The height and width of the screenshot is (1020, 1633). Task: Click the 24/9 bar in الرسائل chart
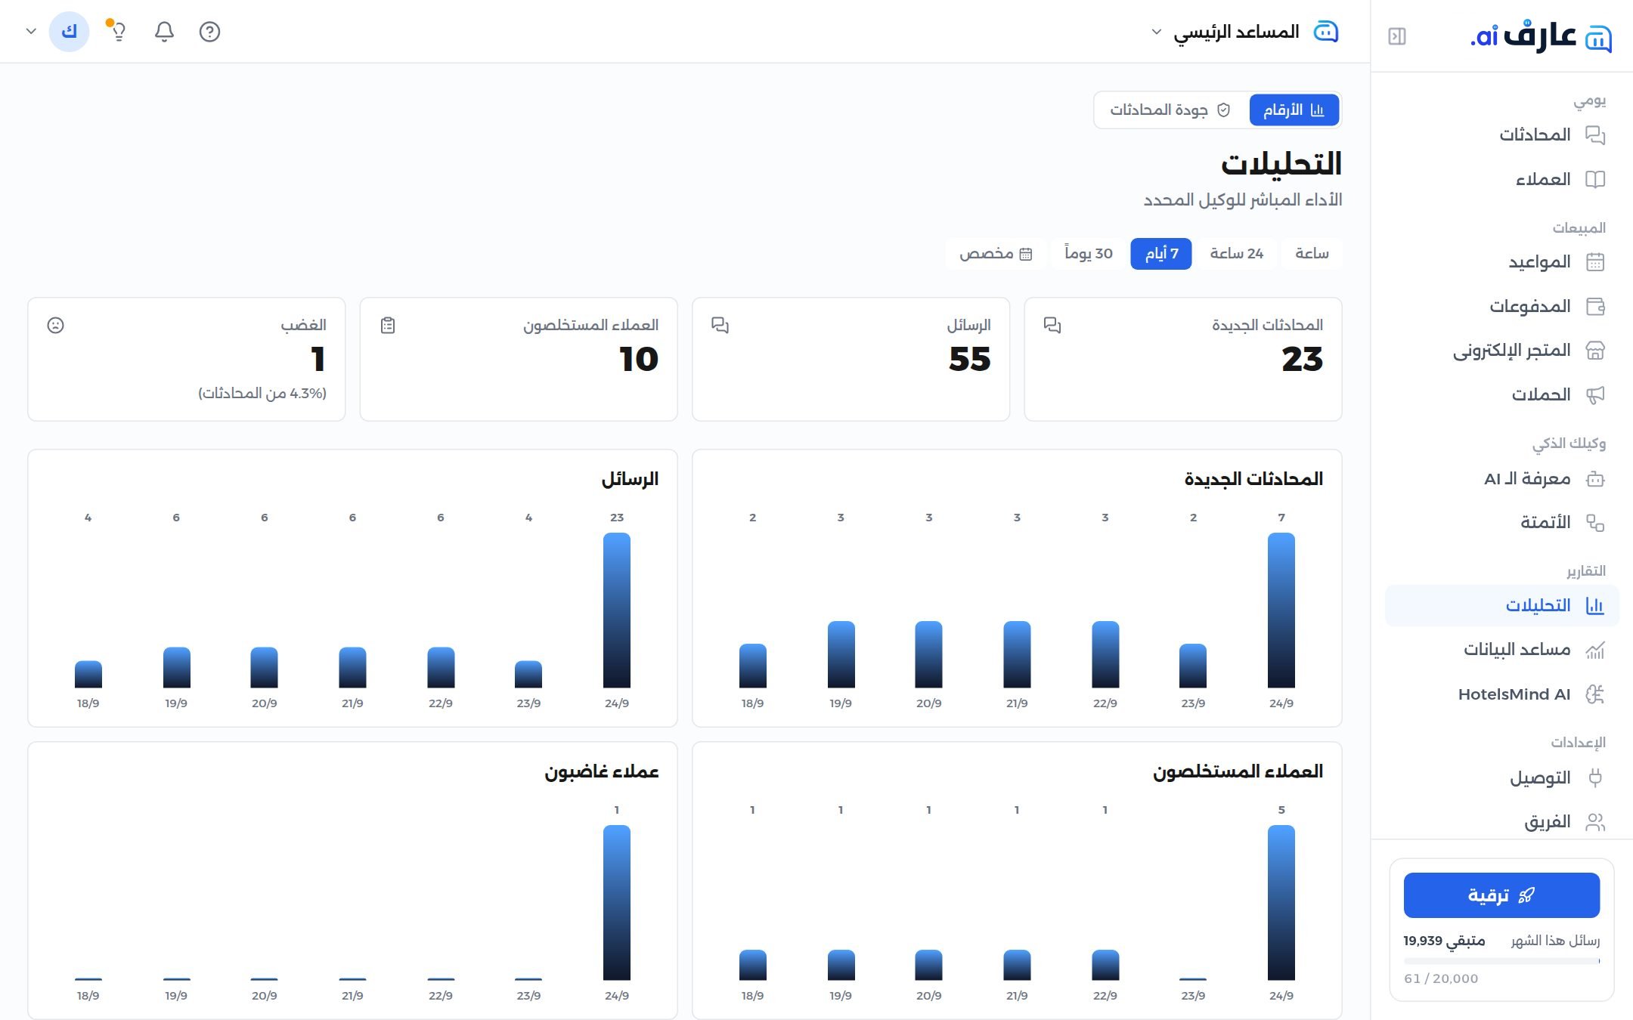[x=617, y=610]
